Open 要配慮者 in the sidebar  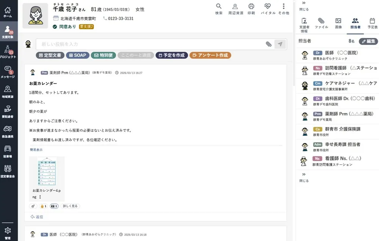click(8, 112)
